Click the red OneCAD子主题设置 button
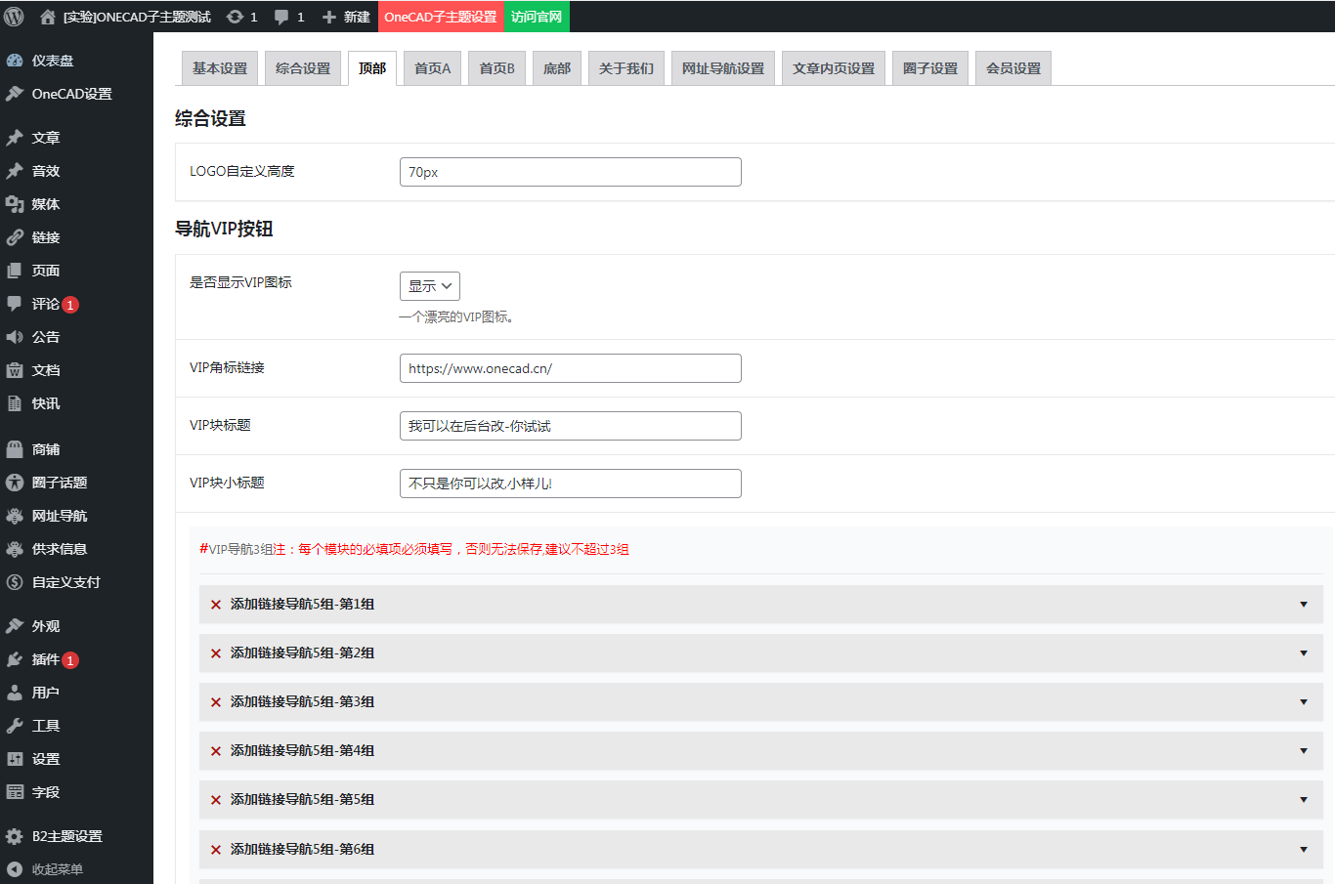This screenshot has width=1335, height=884. pos(441,17)
